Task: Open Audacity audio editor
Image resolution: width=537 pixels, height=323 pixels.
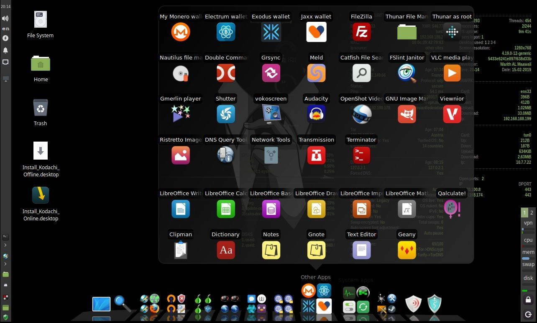Action: pyautogui.click(x=316, y=114)
